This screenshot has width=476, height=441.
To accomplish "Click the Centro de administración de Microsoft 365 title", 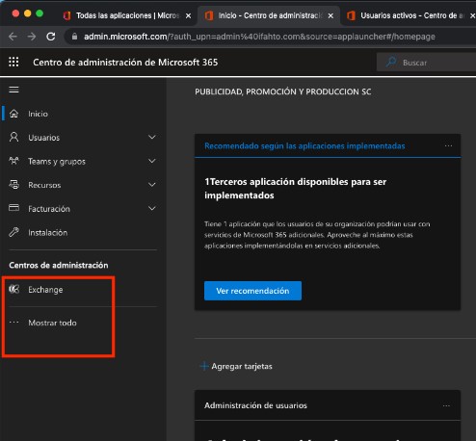I will 125,63.
